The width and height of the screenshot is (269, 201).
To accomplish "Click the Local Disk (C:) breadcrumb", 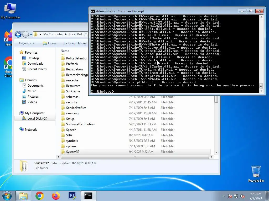I will point(78,34).
